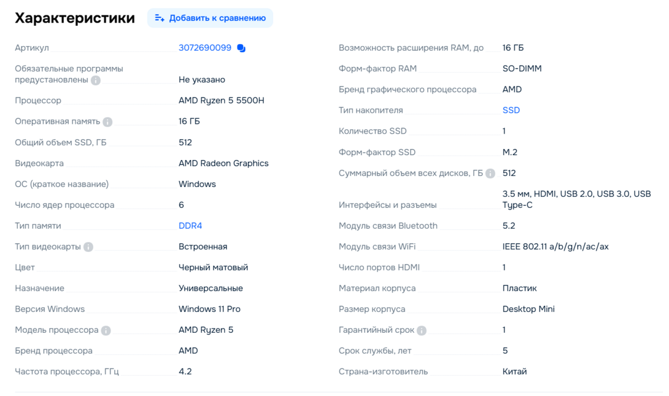Open info icon beside "Обязательные программы предустановлены"

pyautogui.click(x=96, y=80)
